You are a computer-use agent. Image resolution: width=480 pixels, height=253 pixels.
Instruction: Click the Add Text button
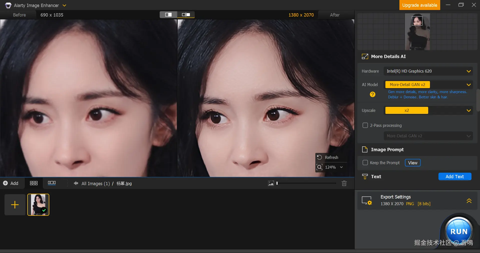(455, 176)
